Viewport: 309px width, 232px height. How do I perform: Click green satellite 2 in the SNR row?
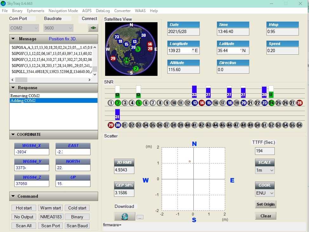point(118,103)
